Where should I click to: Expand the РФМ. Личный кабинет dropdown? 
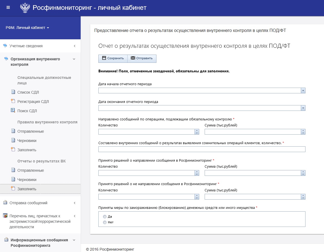tap(27, 28)
